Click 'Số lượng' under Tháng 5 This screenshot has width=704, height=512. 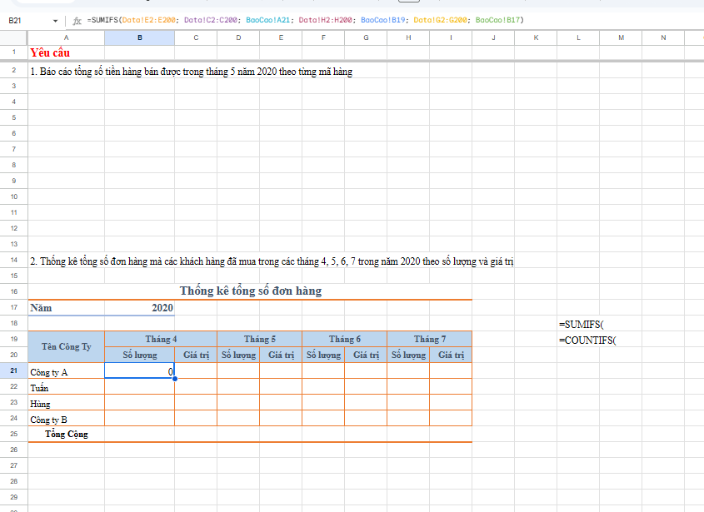238,355
